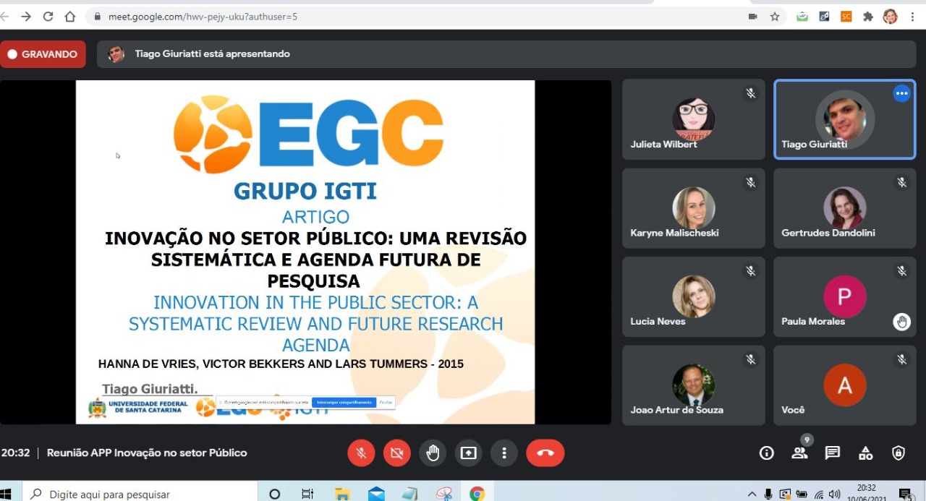Open File Explorer from the taskbar

(342, 494)
